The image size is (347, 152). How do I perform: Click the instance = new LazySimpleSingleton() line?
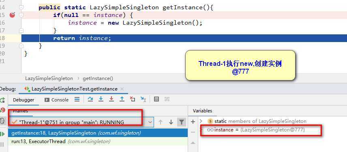pos(135,23)
